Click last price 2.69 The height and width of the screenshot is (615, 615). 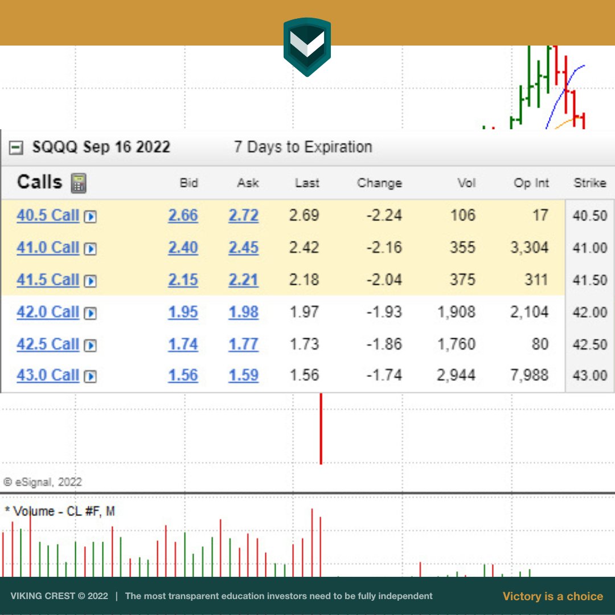click(x=304, y=215)
